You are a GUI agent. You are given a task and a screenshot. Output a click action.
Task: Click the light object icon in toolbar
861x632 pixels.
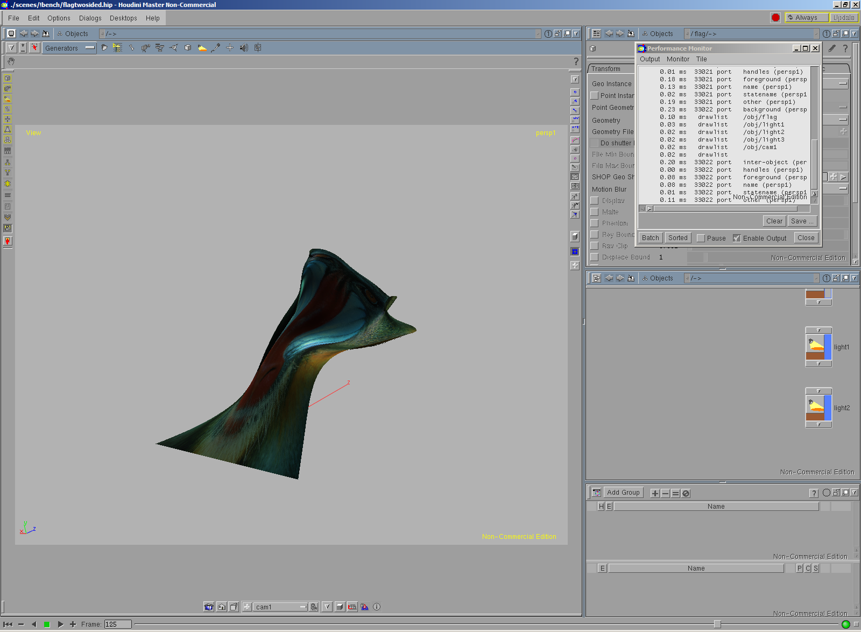click(x=202, y=48)
